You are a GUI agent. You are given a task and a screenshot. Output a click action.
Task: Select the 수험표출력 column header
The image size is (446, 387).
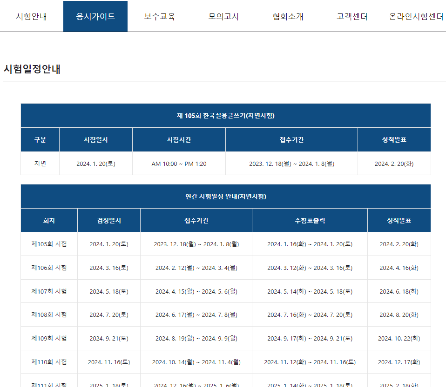(310, 220)
